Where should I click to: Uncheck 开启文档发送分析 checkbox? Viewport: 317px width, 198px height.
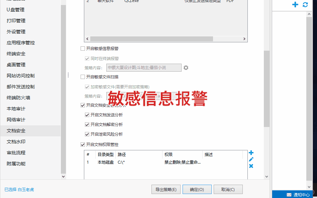point(87,115)
